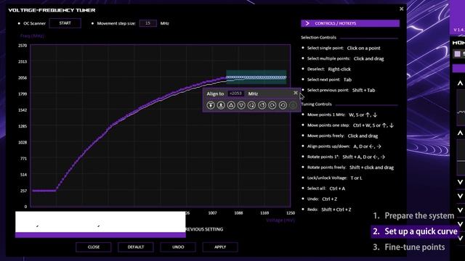Click the UNDO button
This screenshot has height=261, width=465.
coord(178,246)
